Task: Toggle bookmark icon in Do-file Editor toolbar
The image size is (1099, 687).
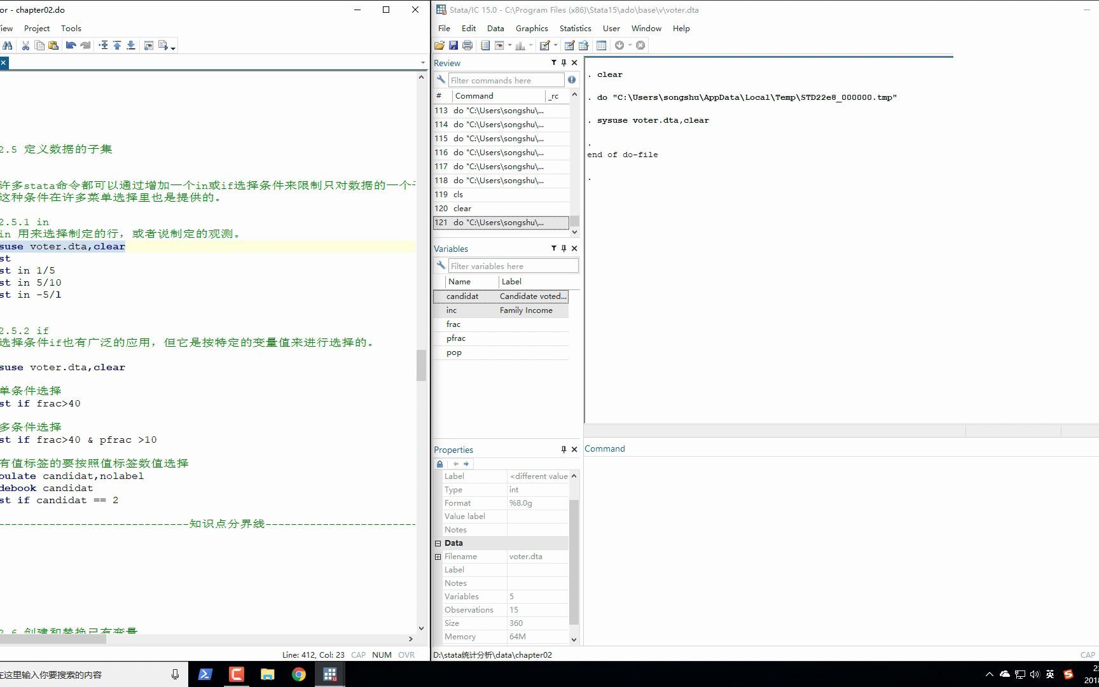Action: click(x=103, y=45)
